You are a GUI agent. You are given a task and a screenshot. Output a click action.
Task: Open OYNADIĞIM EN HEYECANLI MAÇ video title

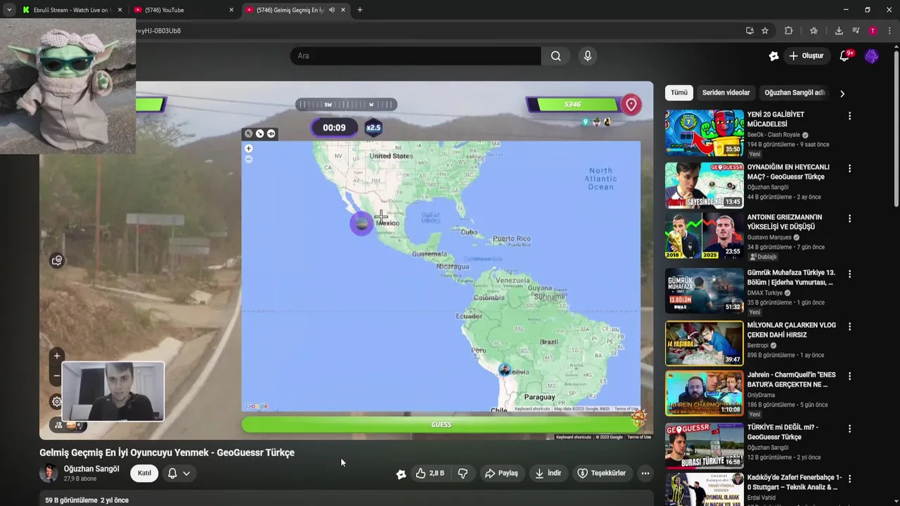[788, 172]
